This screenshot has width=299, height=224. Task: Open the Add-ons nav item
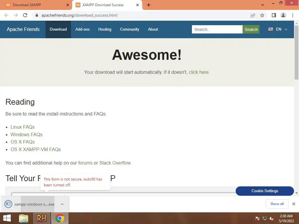[x=82, y=29]
